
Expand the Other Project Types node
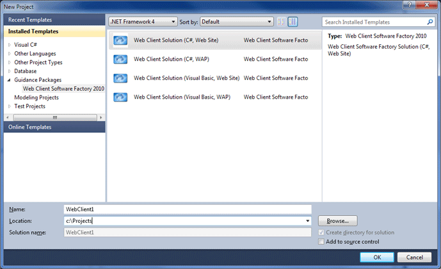coord(10,62)
